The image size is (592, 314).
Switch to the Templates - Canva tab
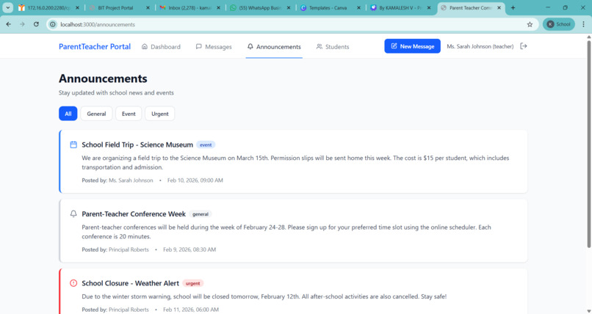pos(328,7)
